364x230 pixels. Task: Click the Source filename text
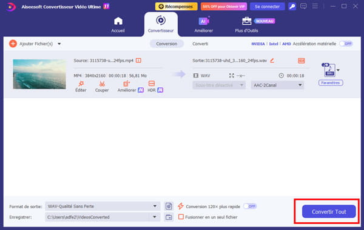(104, 61)
